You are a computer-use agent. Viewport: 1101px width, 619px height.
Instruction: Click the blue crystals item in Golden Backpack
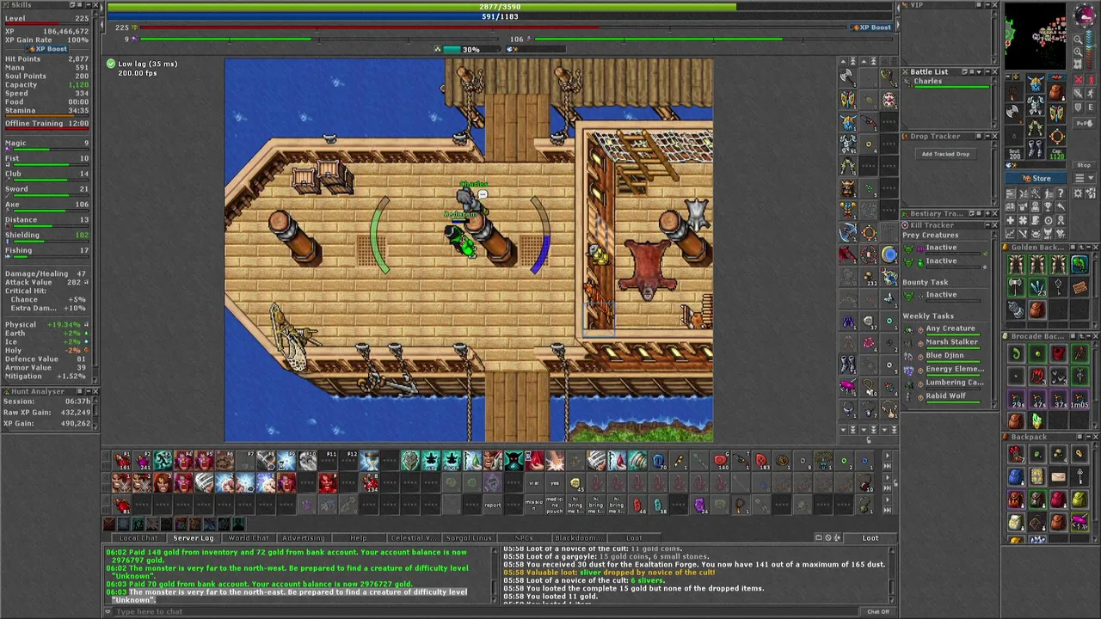click(1038, 285)
